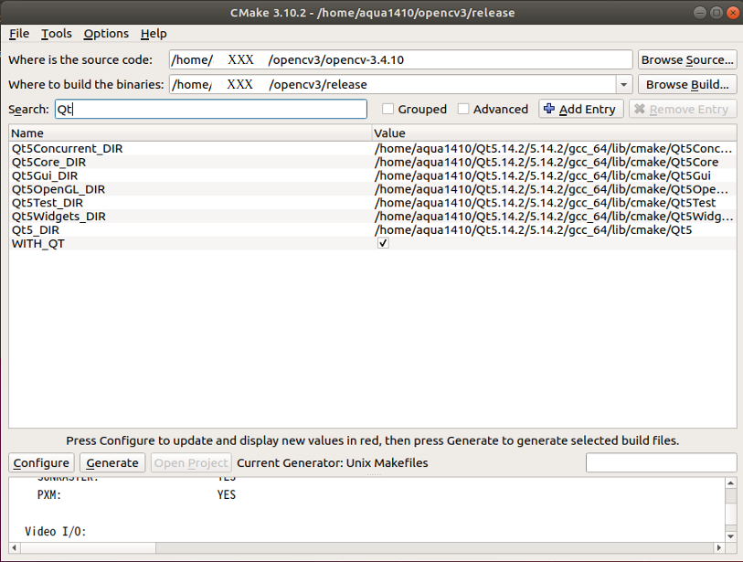The width and height of the screenshot is (743, 562).
Task: Click the Search field containing Qt
Action: 211,109
